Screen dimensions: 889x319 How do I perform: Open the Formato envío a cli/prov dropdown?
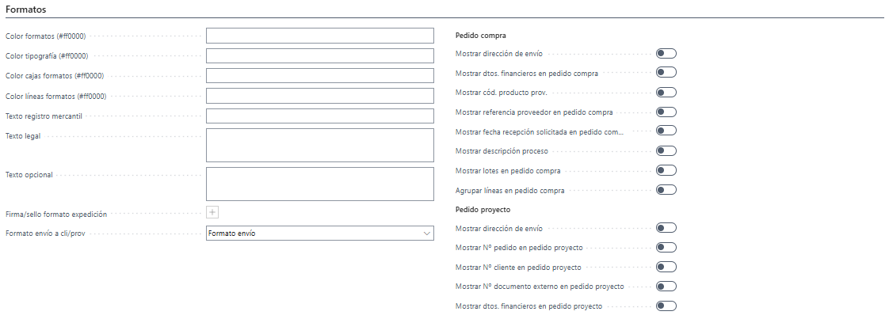(x=320, y=233)
